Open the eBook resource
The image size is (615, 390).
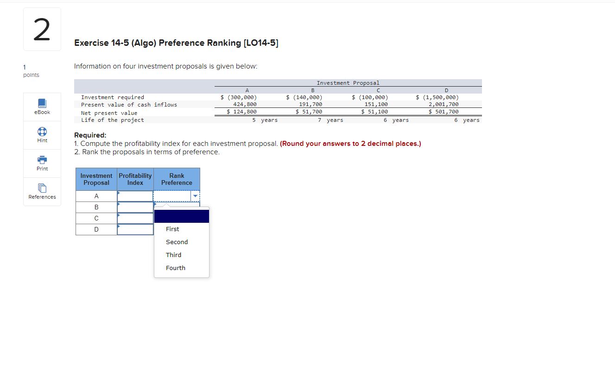[x=42, y=107]
